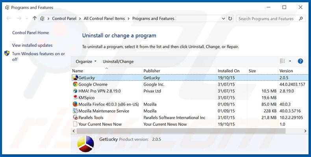Click the Programs and Features breadcrumb
This screenshot has height=157, width=311.
[153, 18]
